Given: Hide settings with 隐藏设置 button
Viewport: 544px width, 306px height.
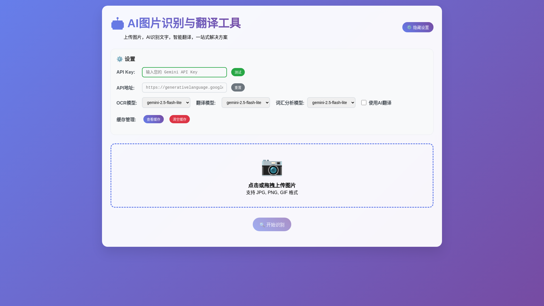Looking at the screenshot, I should [x=418, y=27].
